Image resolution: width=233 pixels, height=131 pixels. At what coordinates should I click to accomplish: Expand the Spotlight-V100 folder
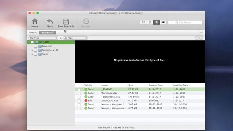(32, 50)
